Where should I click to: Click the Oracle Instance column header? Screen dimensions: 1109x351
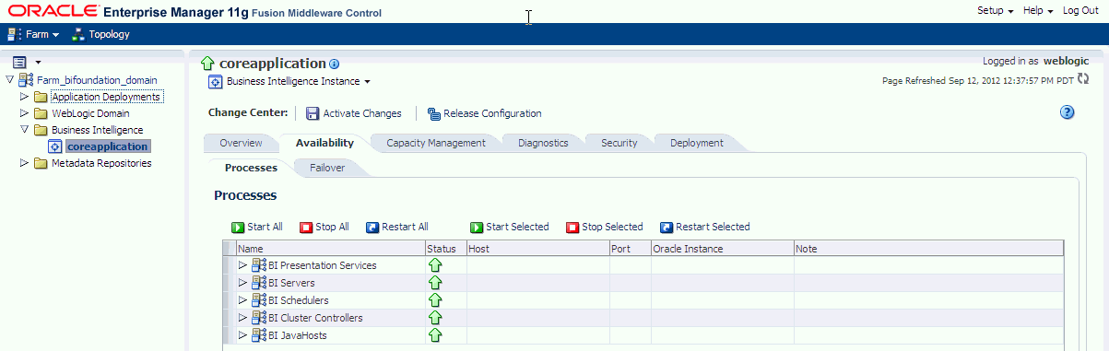(722, 249)
